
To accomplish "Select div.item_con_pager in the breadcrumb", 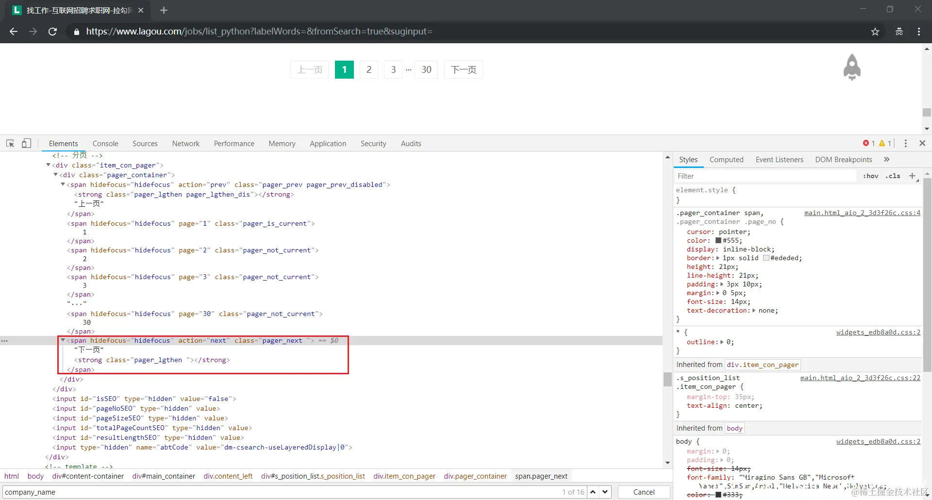I will 404,476.
